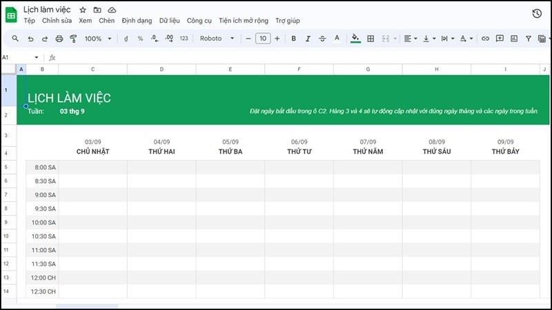Expand the horizontal align dropdown

(410, 39)
